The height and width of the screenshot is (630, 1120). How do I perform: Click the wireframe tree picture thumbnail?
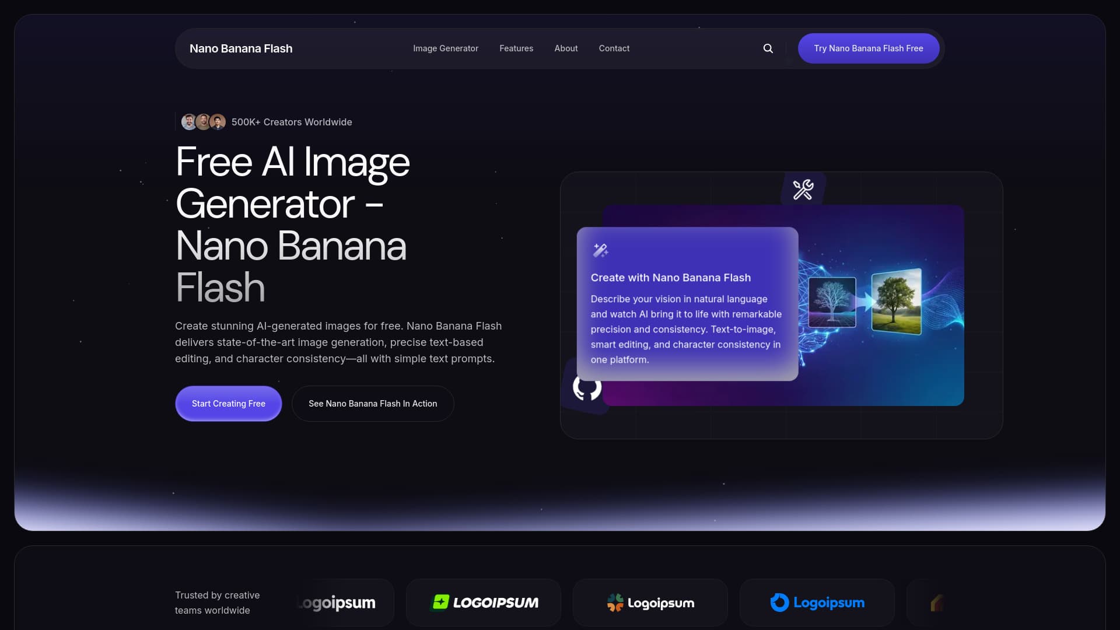[x=832, y=302]
